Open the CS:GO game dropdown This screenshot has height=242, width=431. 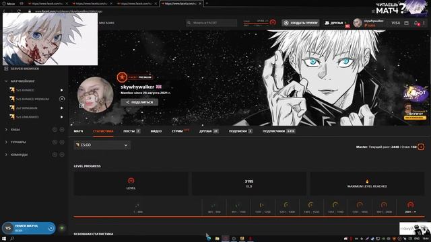tap(102, 145)
